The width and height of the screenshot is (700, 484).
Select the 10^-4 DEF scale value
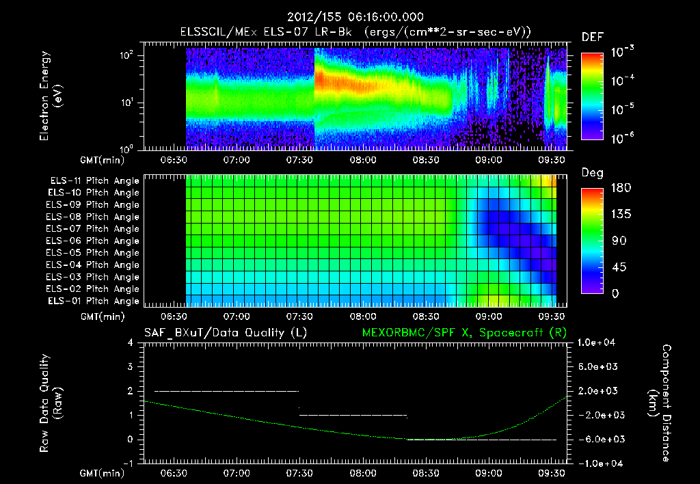622,81
